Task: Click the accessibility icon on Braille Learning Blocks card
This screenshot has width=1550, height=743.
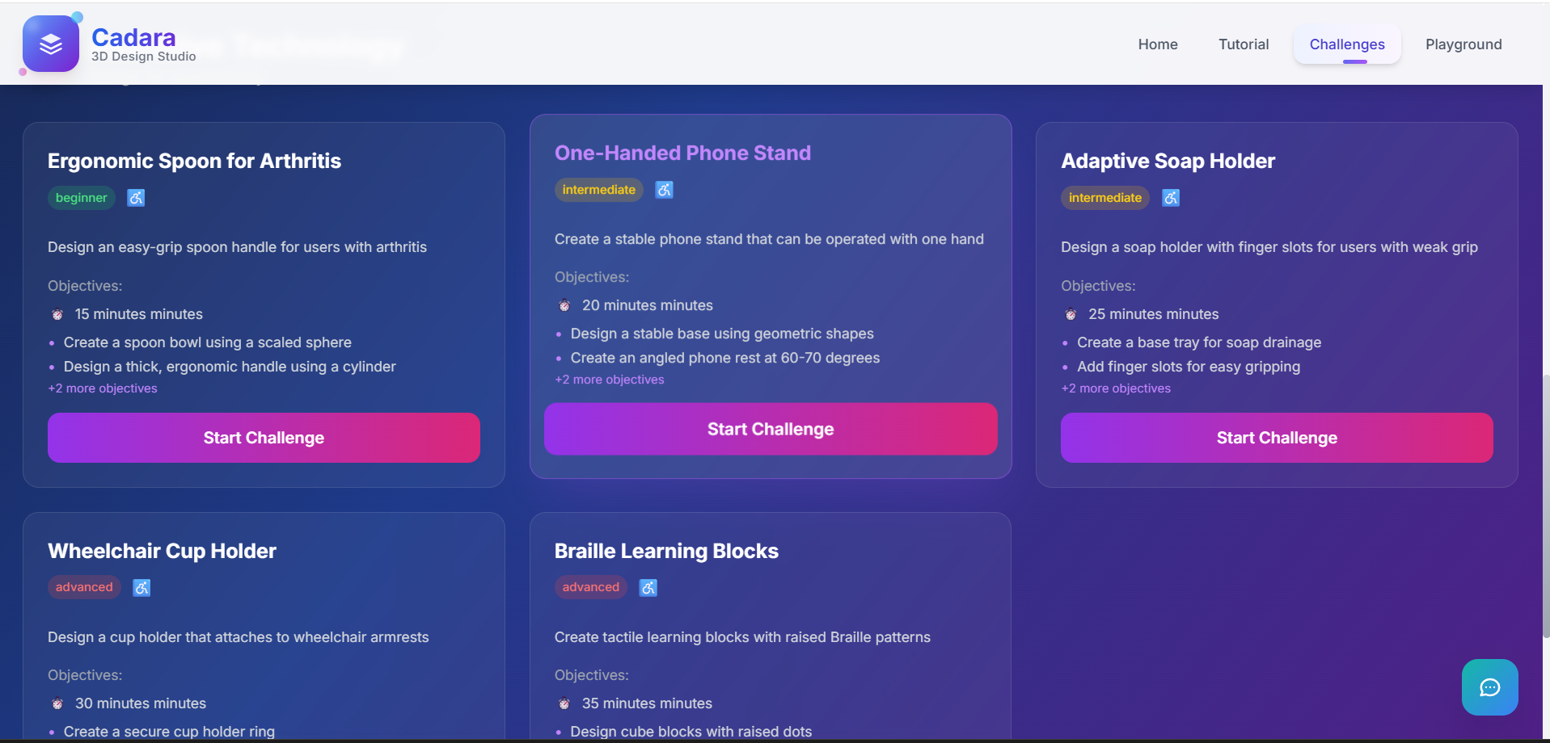Action: pyautogui.click(x=648, y=587)
